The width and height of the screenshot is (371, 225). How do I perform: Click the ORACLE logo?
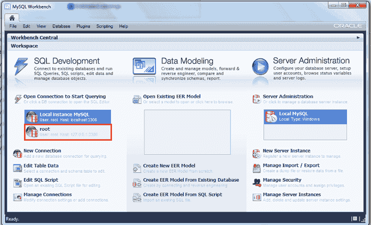pos(348,26)
